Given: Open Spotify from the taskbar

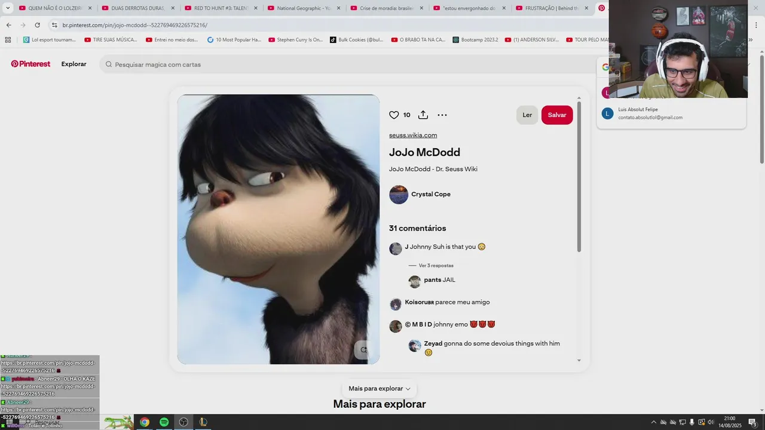Looking at the screenshot, I should pyautogui.click(x=164, y=422).
